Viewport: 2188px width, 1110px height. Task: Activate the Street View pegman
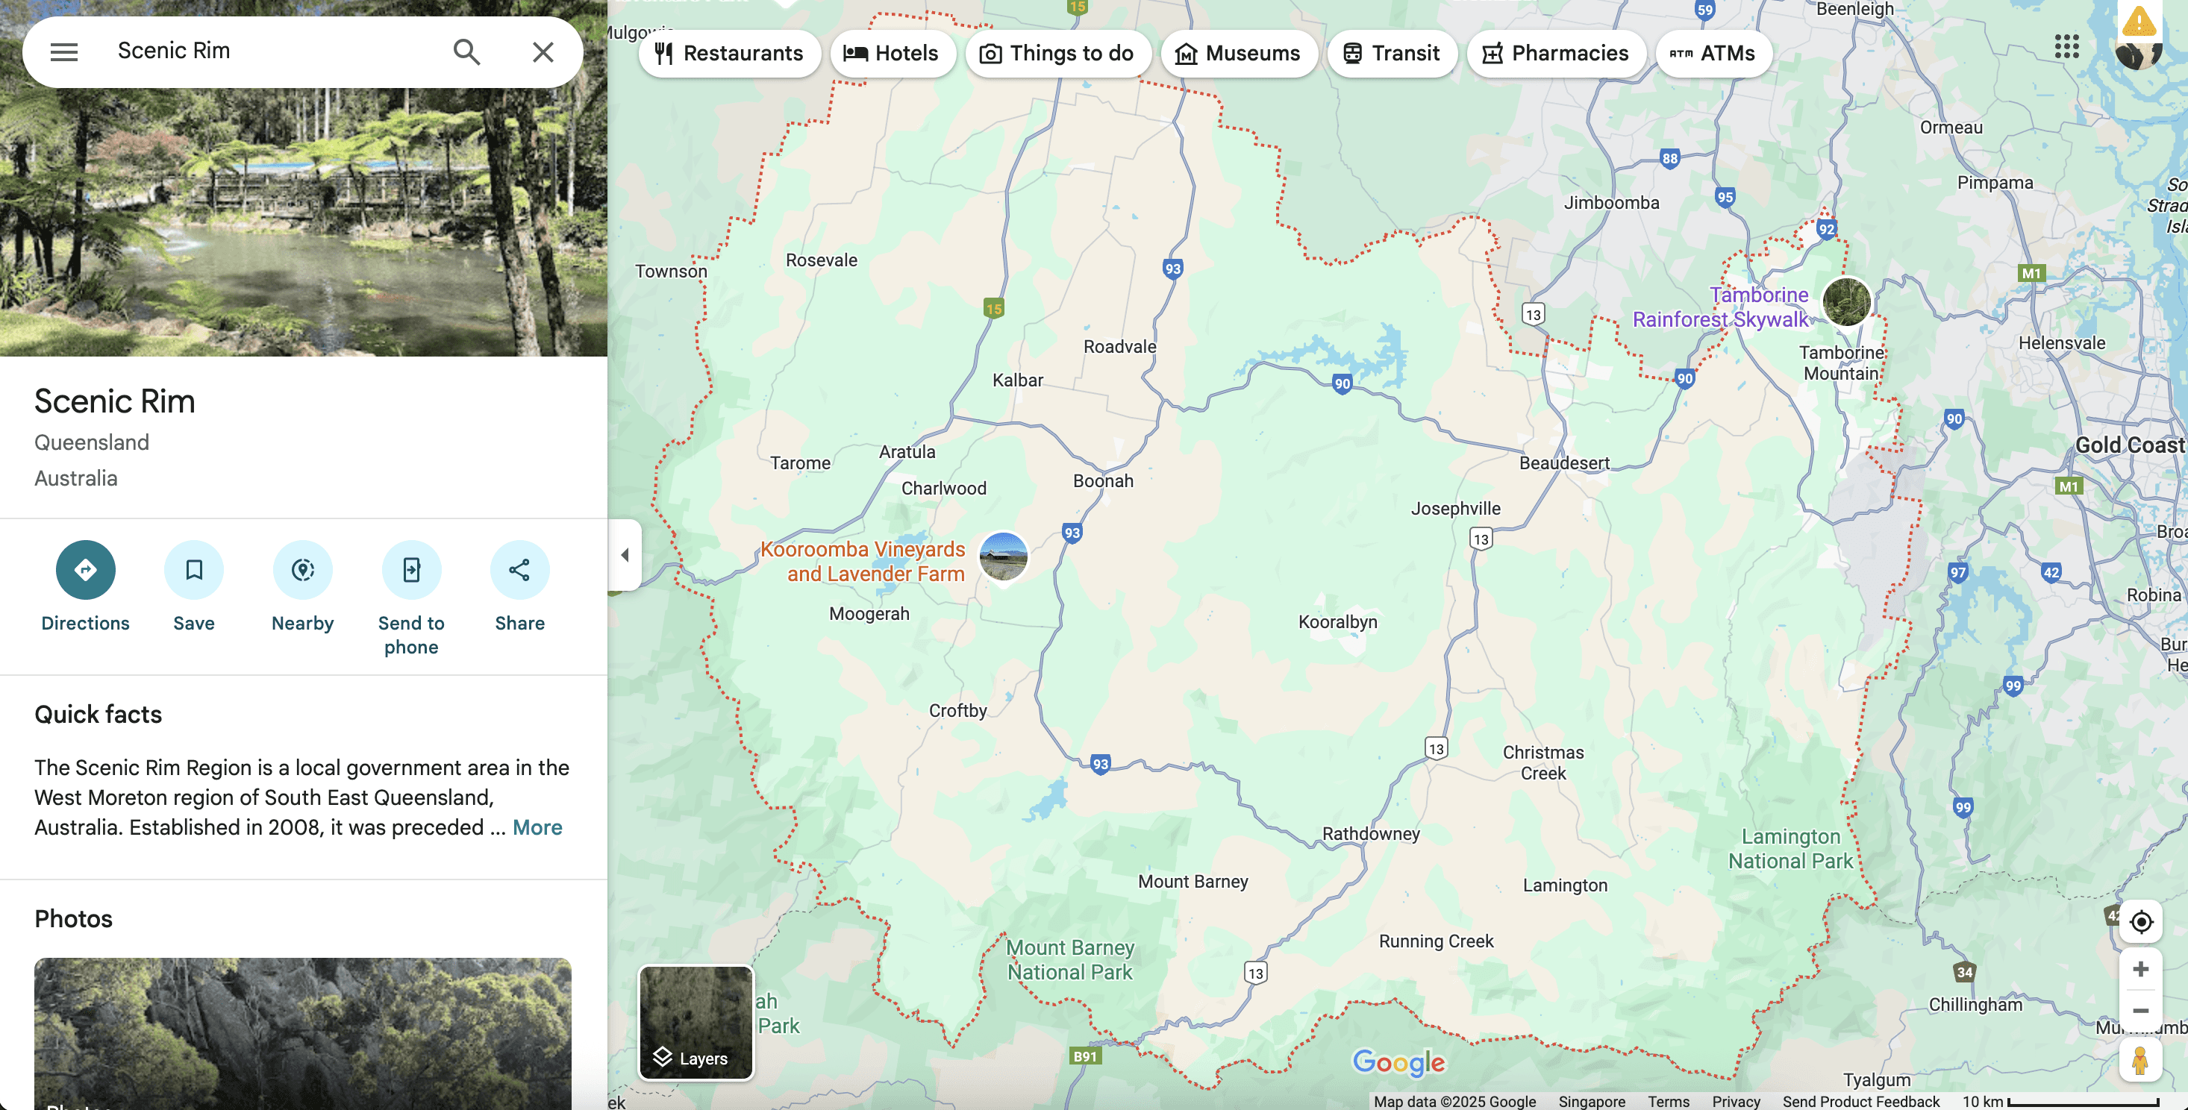pyautogui.click(x=2140, y=1060)
